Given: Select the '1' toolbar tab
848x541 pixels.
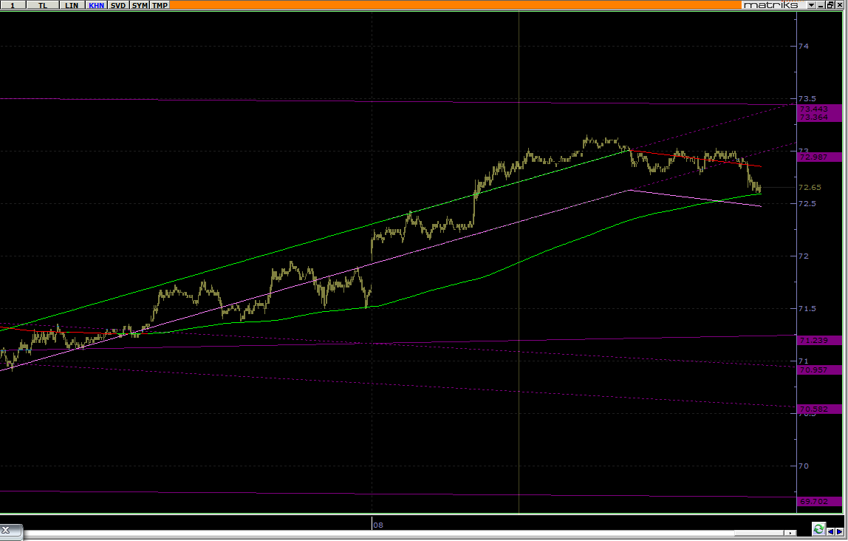Looking at the screenshot, I should (13, 5).
